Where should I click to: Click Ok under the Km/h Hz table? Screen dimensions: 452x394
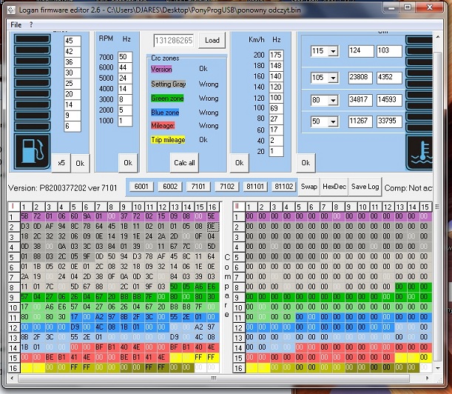[239, 163]
